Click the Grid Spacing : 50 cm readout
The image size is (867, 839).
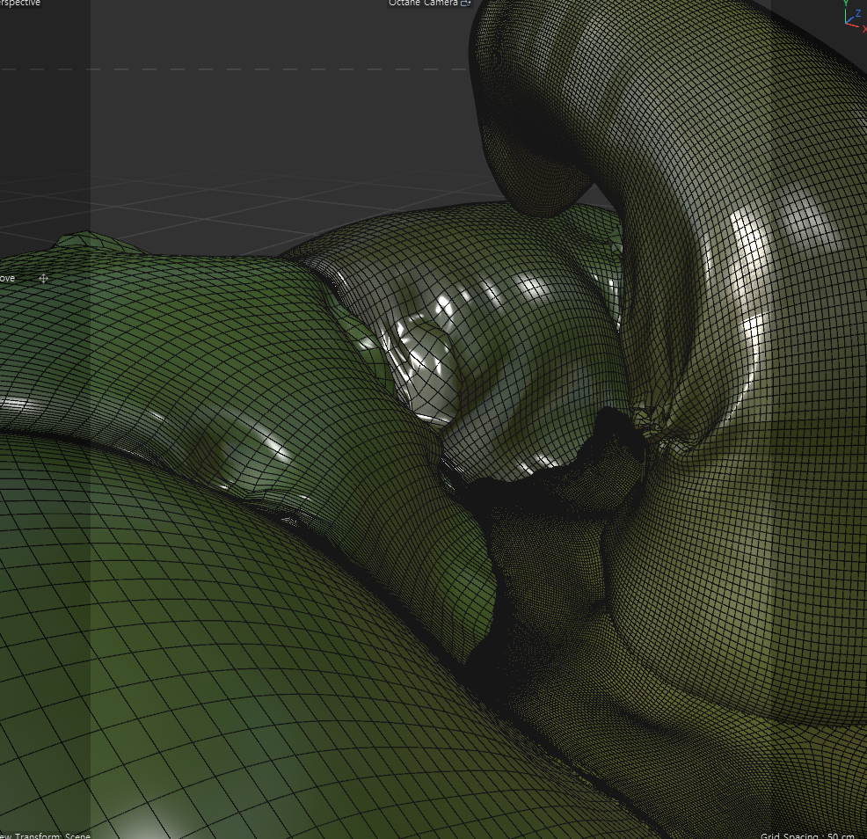tap(807, 835)
